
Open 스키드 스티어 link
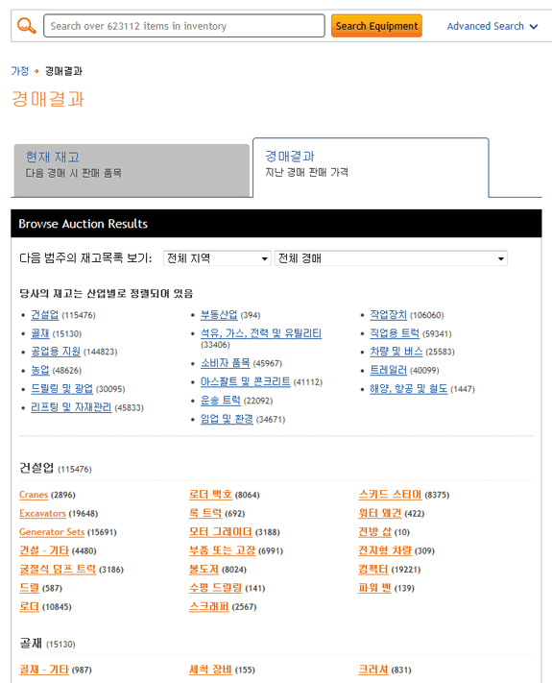[390, 495]
